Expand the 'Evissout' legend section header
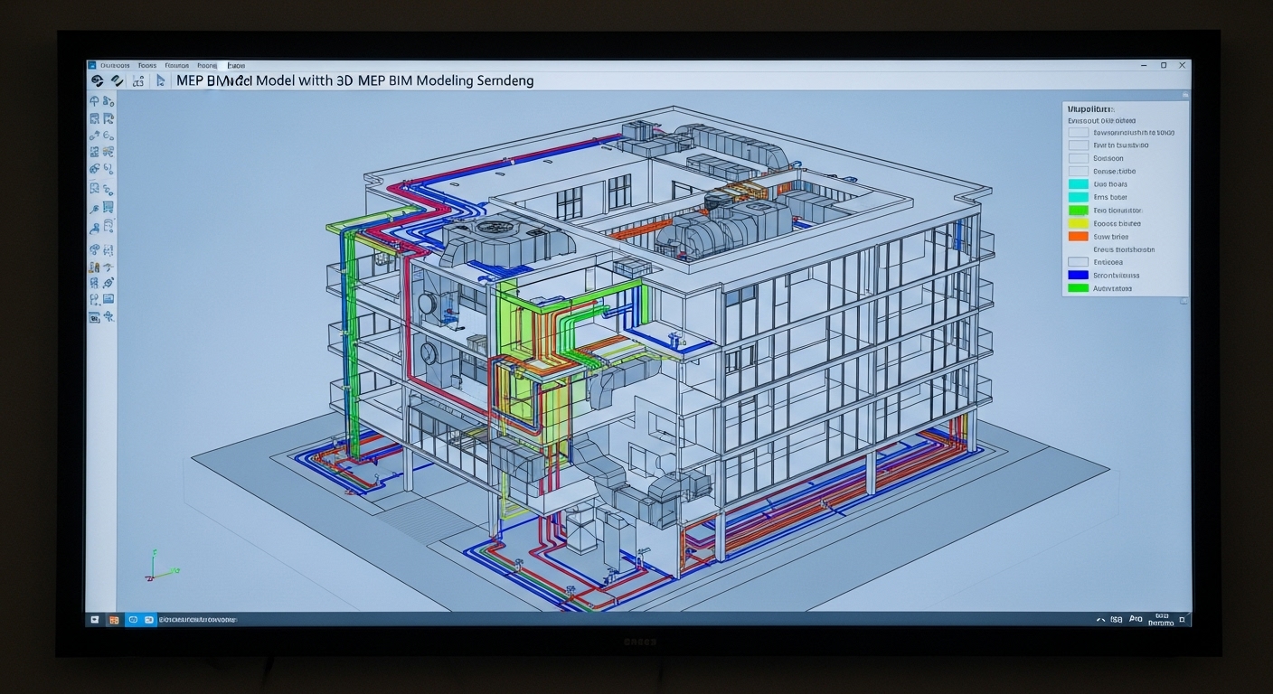 (1100, 120)
